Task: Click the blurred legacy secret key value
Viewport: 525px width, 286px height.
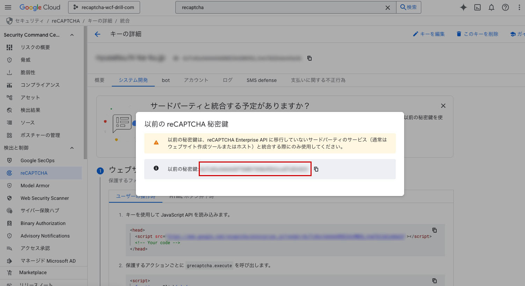Action: click(255, 169)
